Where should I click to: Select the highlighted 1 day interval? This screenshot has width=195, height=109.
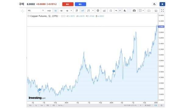(55, 11)
